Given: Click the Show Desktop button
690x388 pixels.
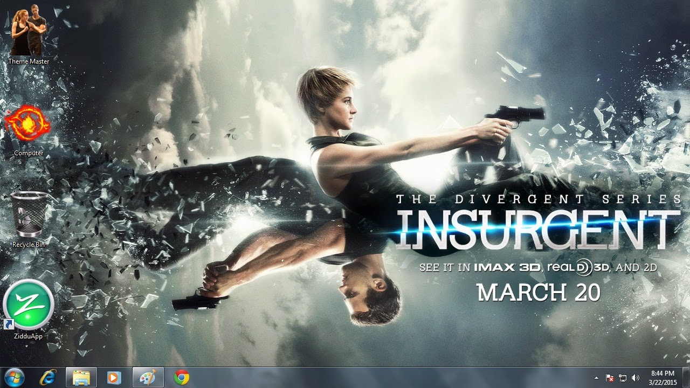Looking at the screenshot, I should coord(686,378).
